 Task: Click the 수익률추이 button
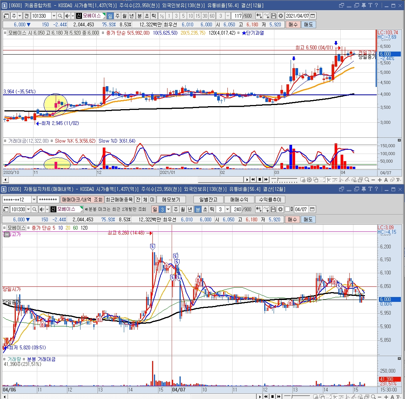pos(270,200)
